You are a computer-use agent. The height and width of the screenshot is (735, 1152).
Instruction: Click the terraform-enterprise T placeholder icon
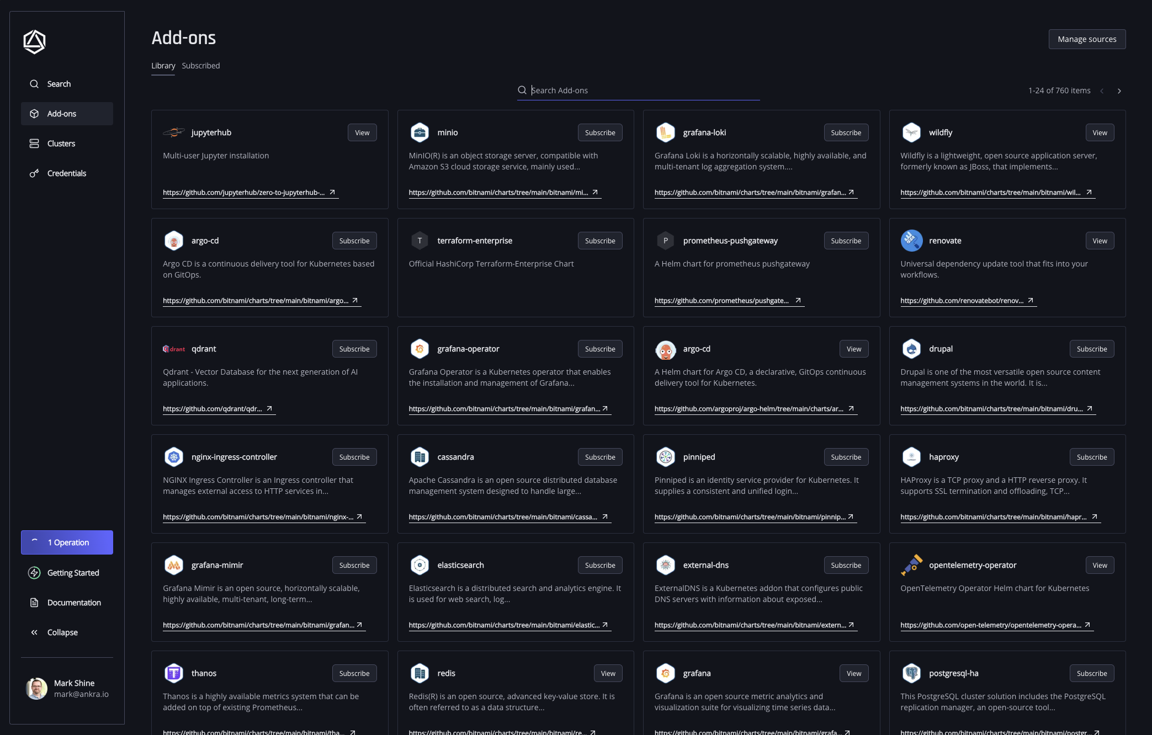pyautogui.click(x=420, y=241)
